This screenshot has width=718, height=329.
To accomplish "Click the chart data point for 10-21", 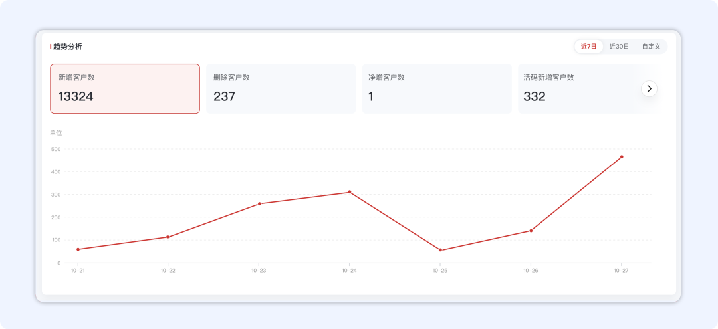I will click(78, 249).
